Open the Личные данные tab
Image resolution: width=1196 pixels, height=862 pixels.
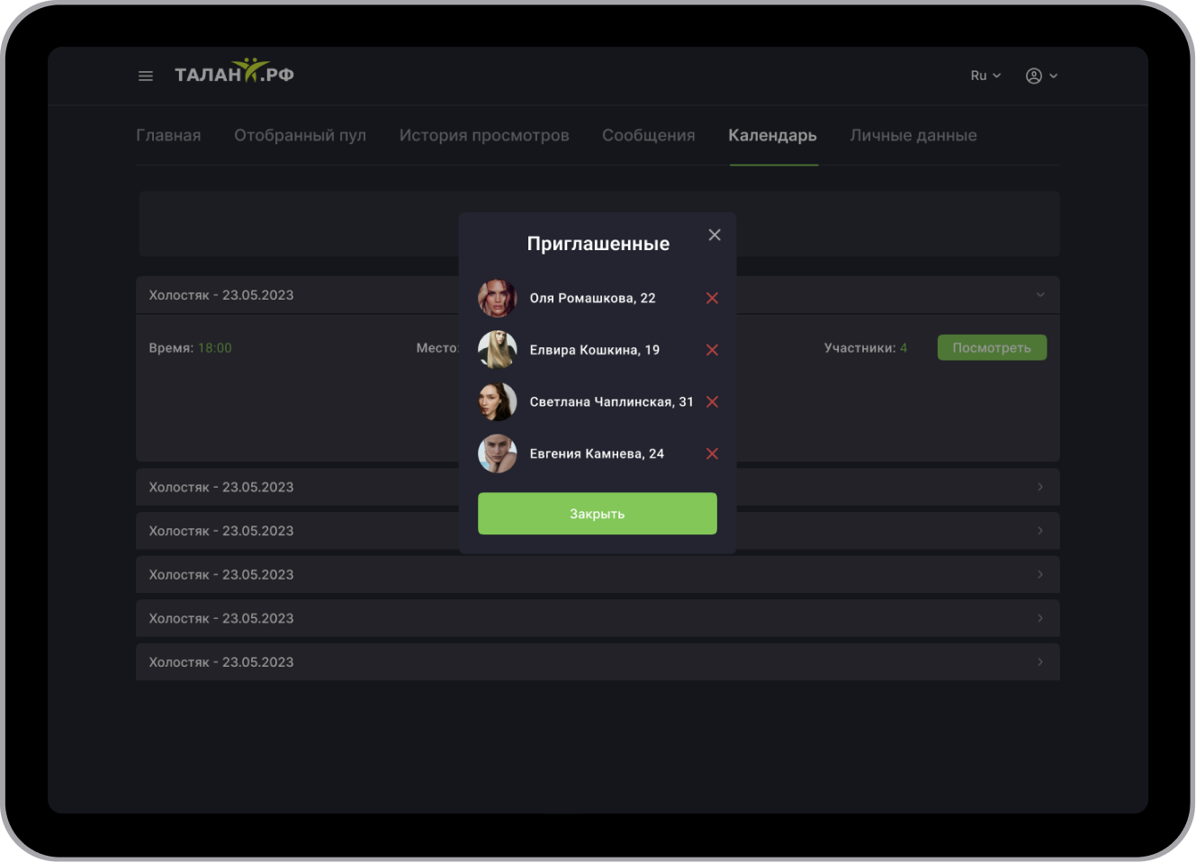913,136
